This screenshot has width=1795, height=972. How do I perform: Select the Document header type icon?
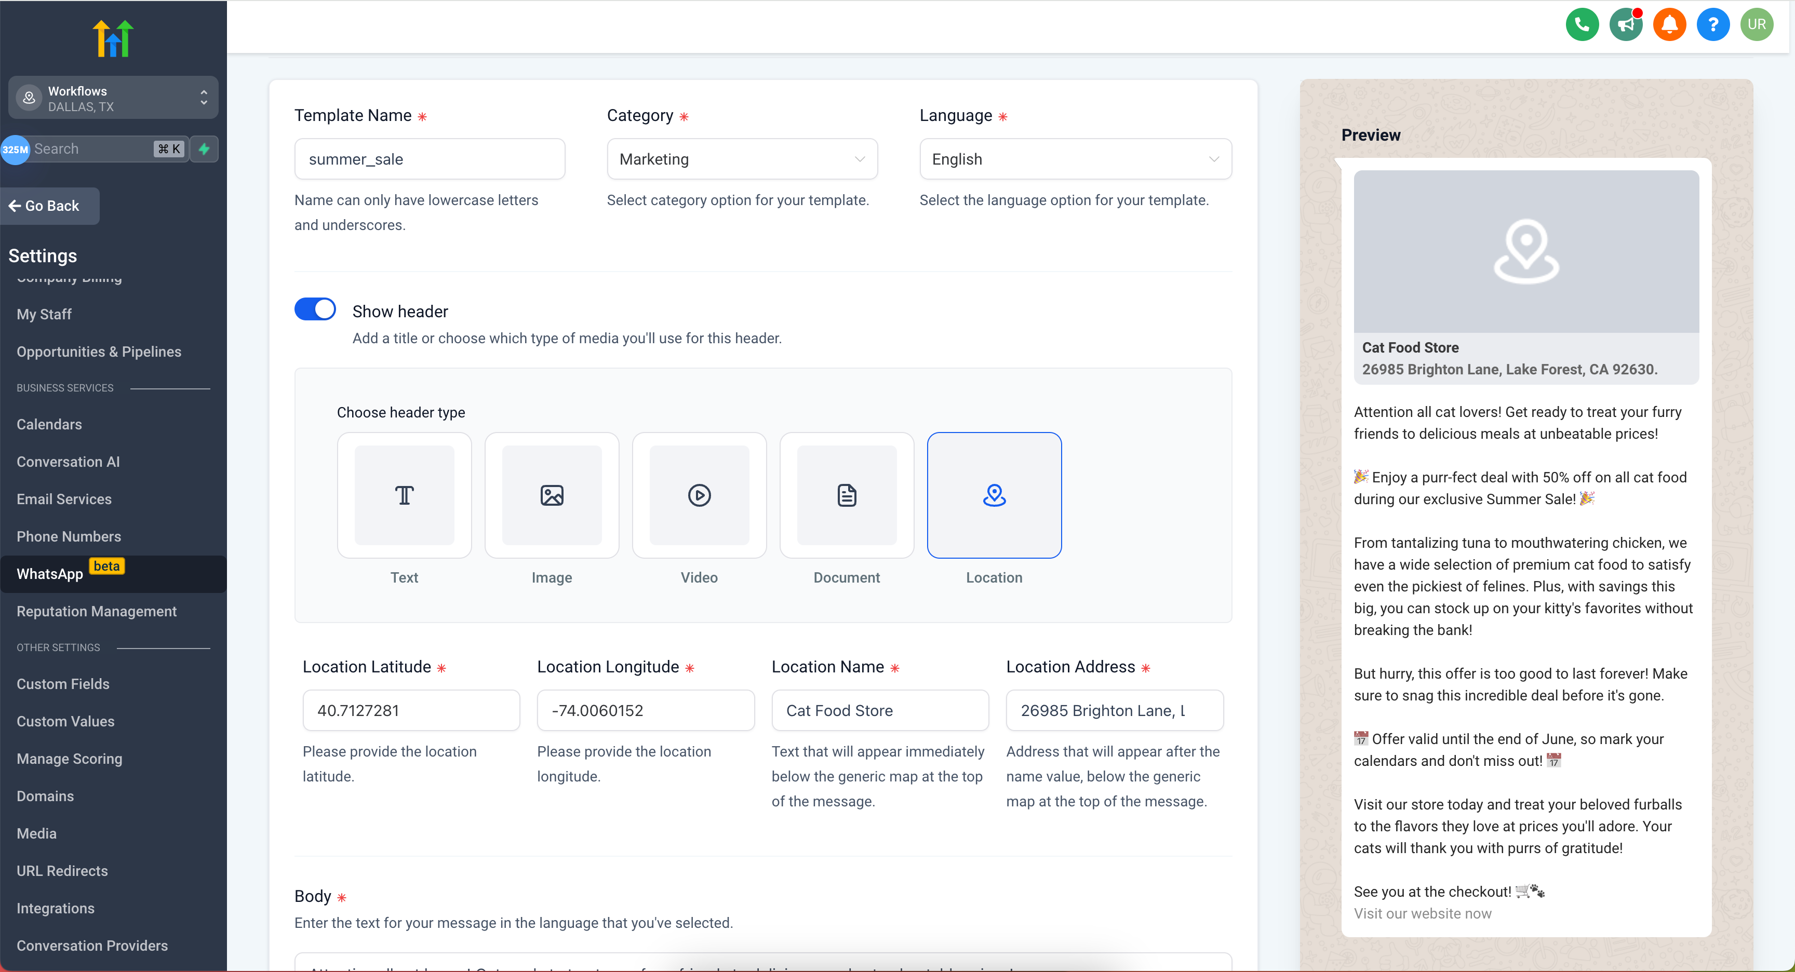pos(846,494)
